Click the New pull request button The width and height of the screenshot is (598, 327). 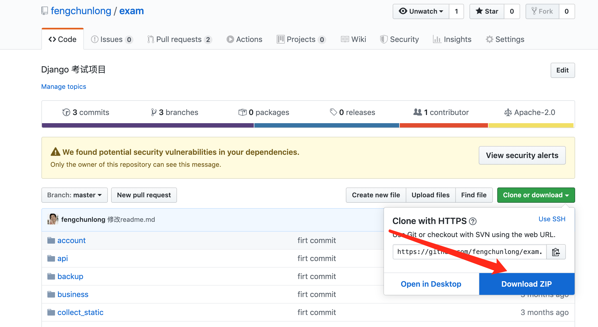click(144, 195)
